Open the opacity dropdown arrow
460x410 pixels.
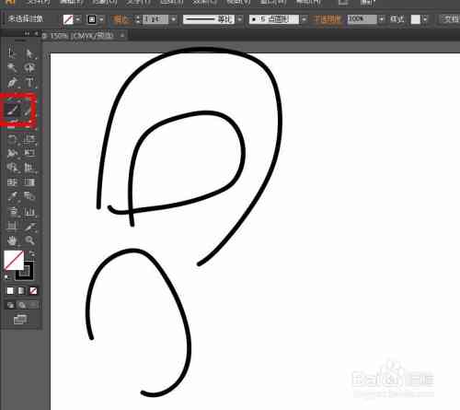[x=381, y=19]
